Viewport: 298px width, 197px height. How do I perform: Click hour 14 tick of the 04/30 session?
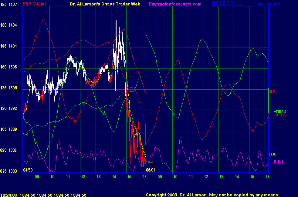pyautogui.click(x=114, y=177)
